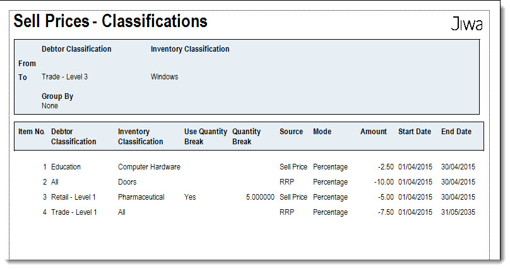The width and height of the screenshot is (510, 269).
Task: Select the 31/05/2035 end date
Action: (458, 212)
